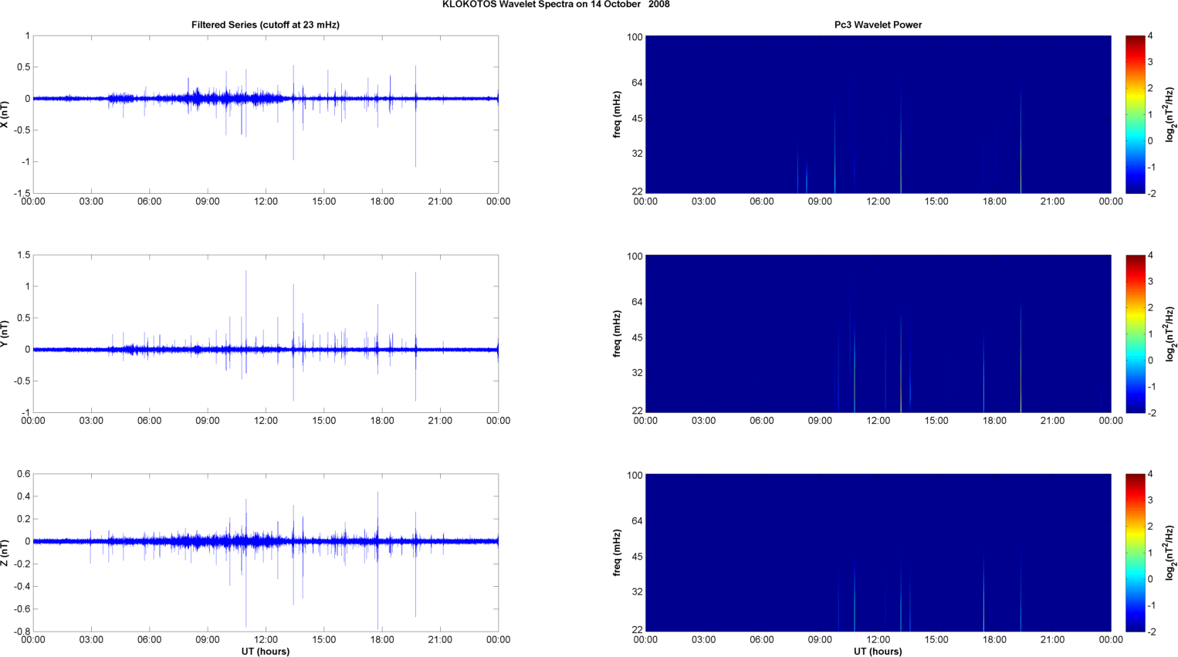Select the Z component filtered series plot

(x=266, y=553)
